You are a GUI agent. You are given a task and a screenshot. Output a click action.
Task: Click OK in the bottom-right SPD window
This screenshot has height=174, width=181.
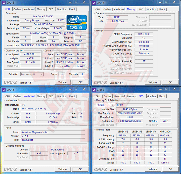(x=170, y=169)
